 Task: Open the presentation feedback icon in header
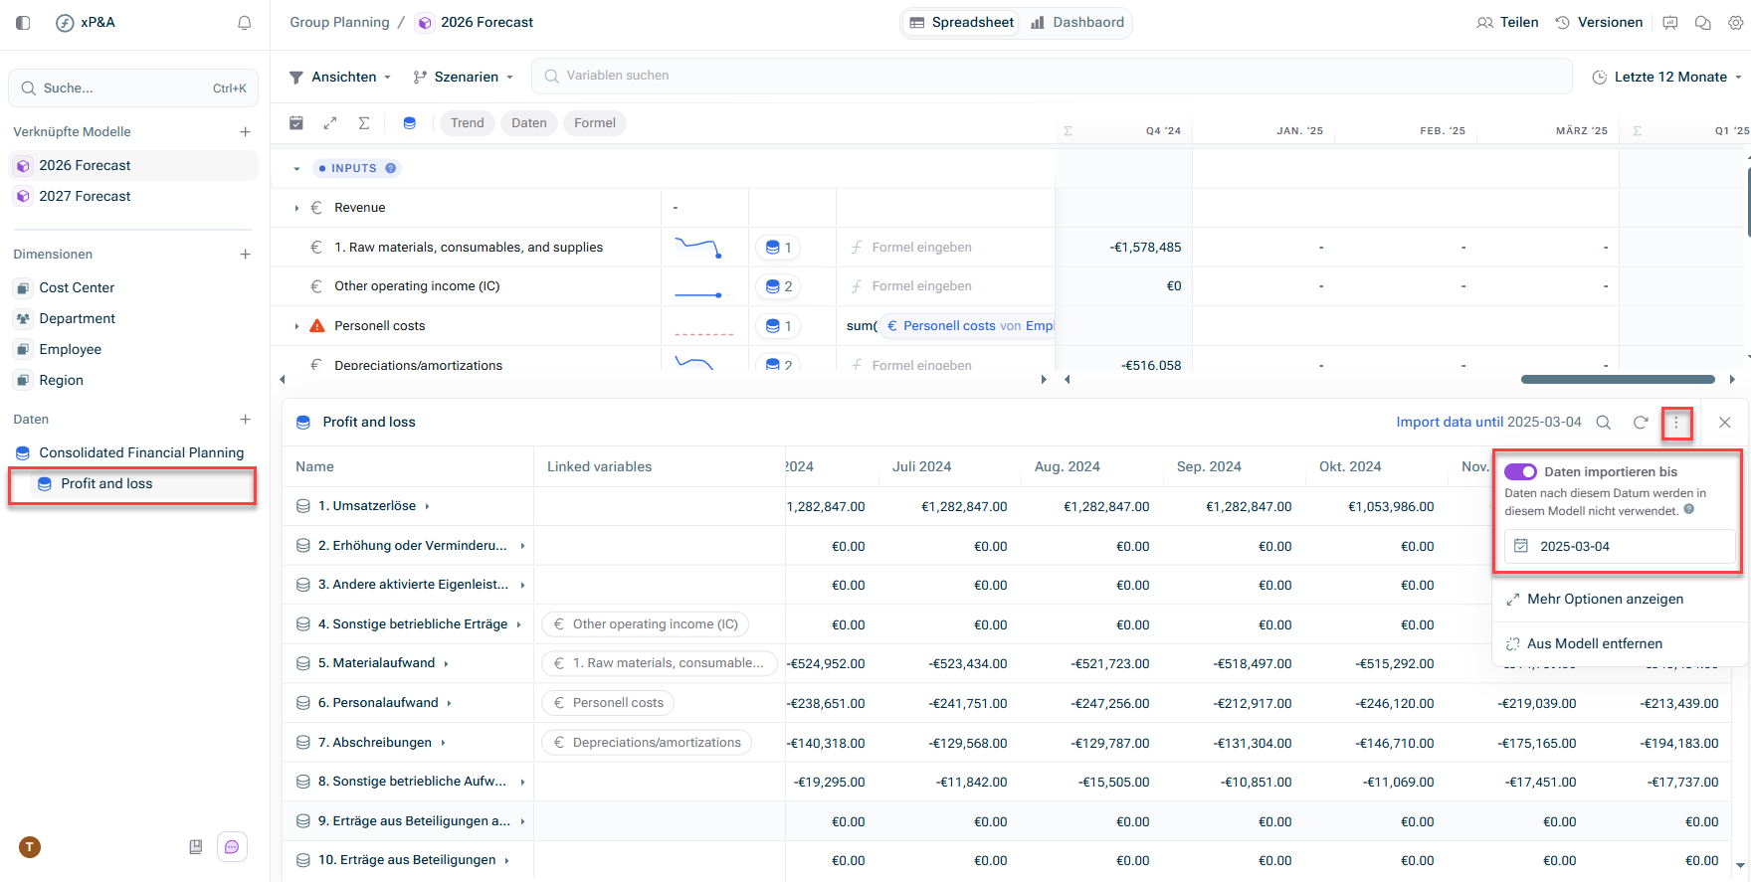1670,23
